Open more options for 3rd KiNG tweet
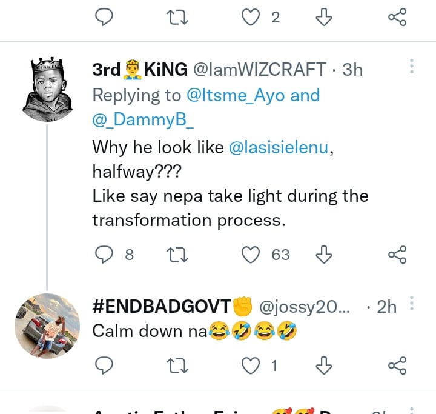Screen dimensions: 436x414 pos(412,66)
